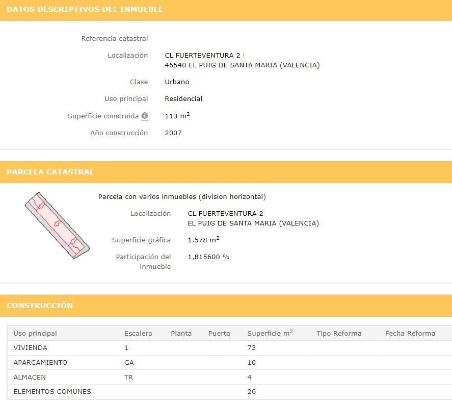The height and width of the screenshot is (402, 452).
Task: Select the '1.578 m²' graphic surface value
Action: [203, 240]
